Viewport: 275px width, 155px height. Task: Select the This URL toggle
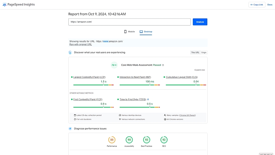coord(195,52)
